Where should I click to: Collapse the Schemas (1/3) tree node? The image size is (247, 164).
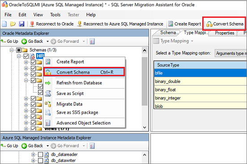pos(12,50)
